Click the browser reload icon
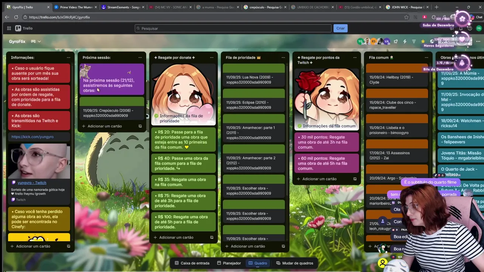 [16, 17]
